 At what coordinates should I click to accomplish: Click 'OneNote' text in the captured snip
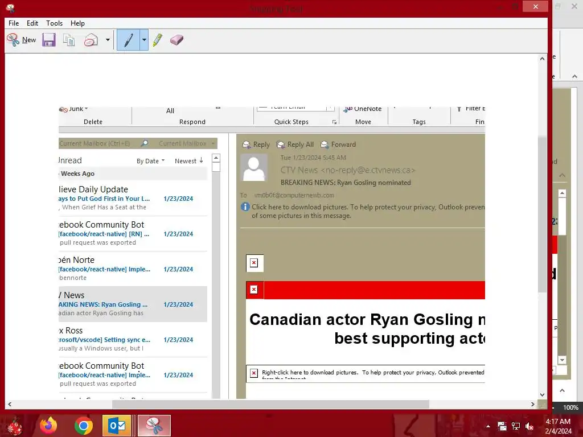tap(368, 109)
